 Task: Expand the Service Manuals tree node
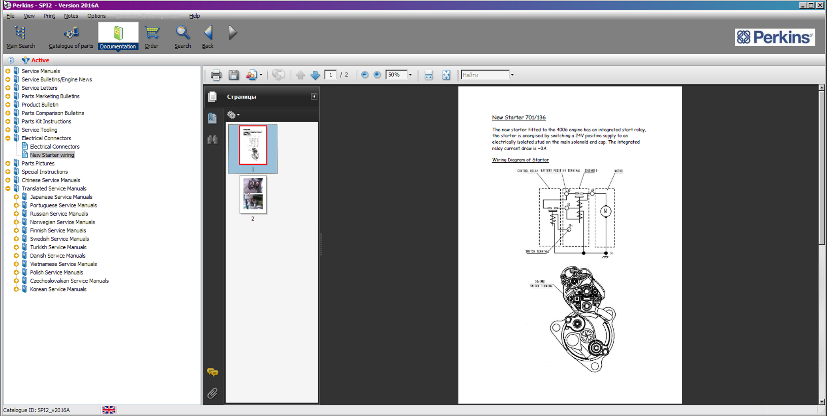click(x=8, y=71)
